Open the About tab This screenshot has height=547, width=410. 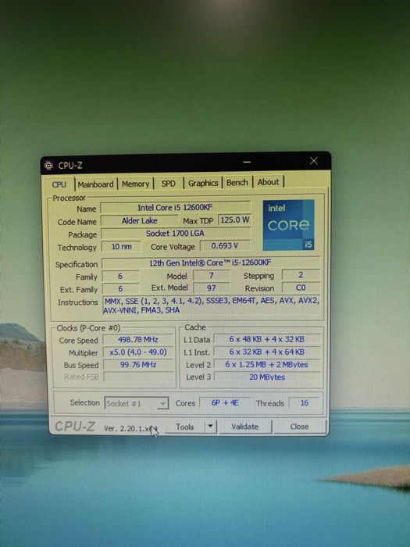(268, 182)
